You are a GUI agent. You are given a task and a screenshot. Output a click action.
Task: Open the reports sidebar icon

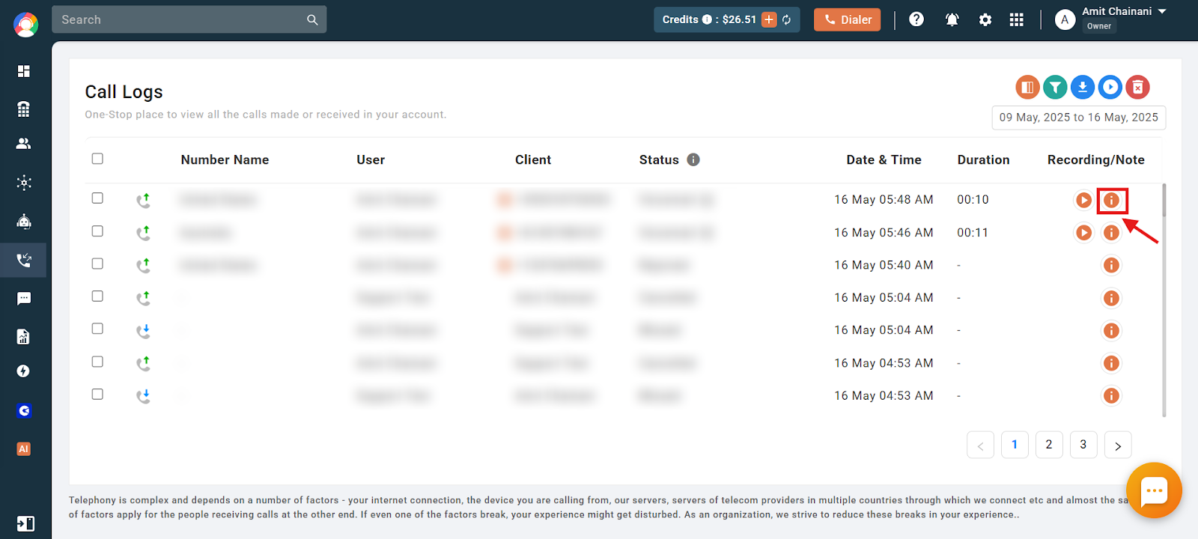coord(24,336)
